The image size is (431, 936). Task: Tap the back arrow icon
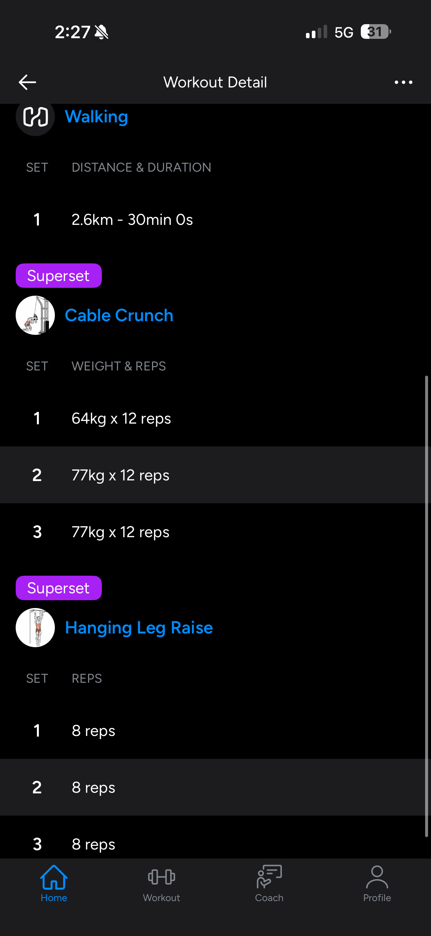(27, 82)
